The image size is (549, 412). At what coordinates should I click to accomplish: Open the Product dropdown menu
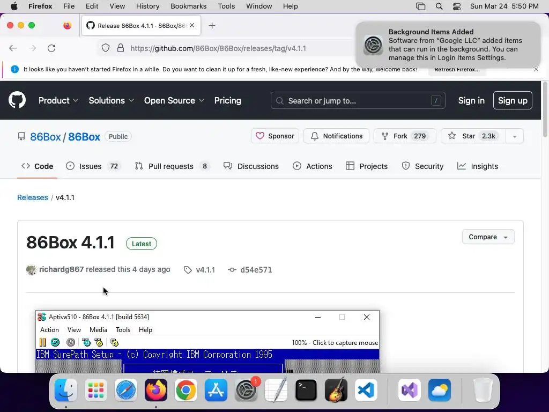coord(58,100)
